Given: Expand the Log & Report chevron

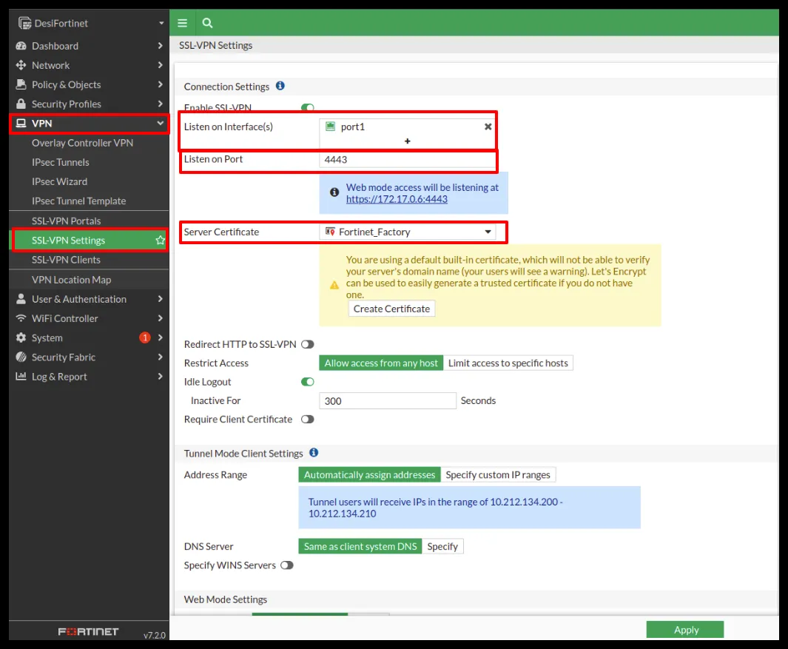Looking at the screenshot, I should click(160, 377).
